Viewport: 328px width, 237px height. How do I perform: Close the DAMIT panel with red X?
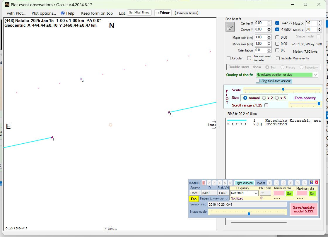[316, 183]
